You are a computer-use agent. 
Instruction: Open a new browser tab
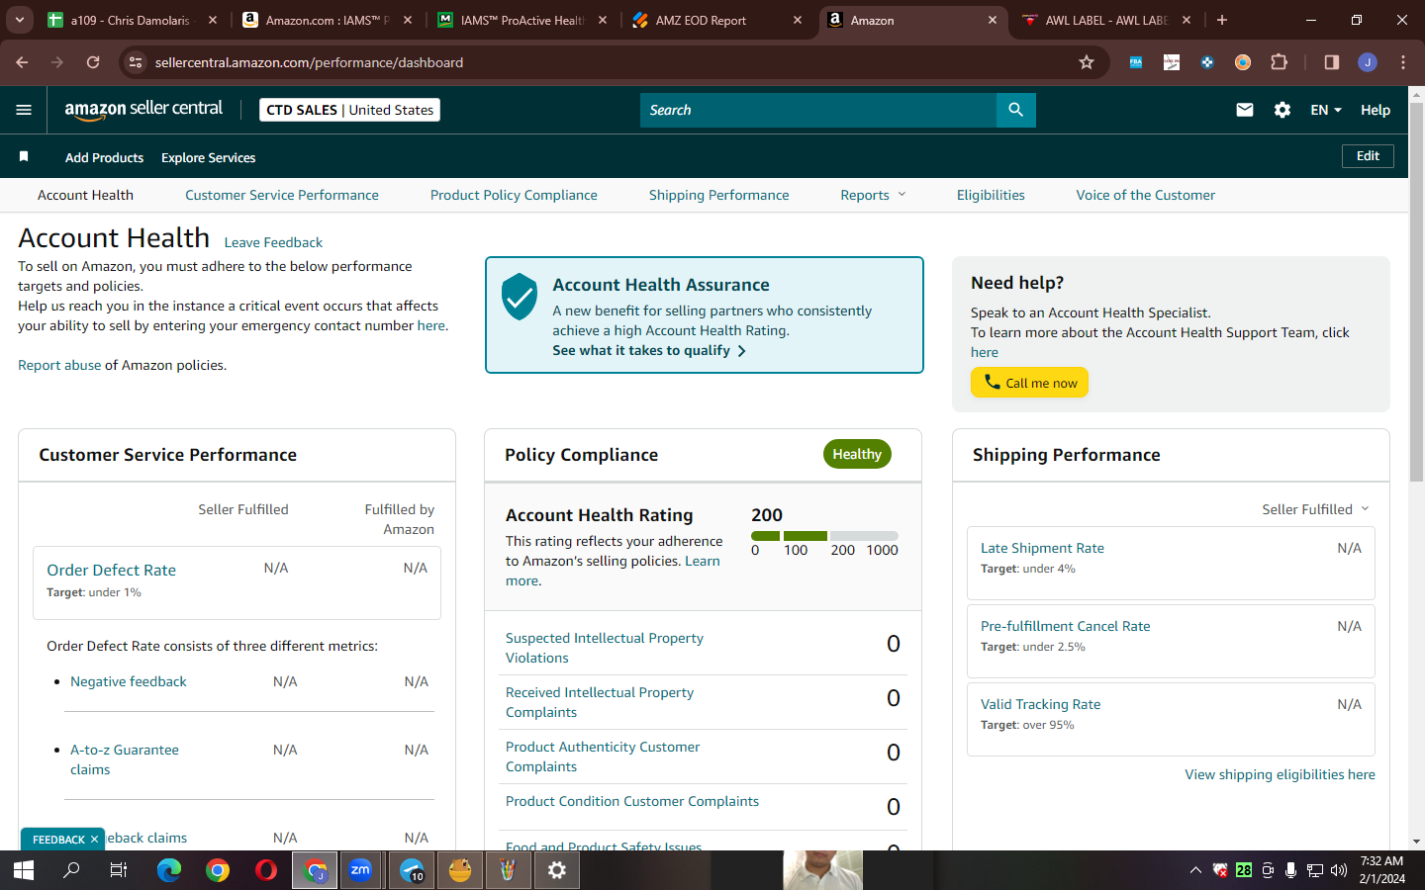point(1222,20)
